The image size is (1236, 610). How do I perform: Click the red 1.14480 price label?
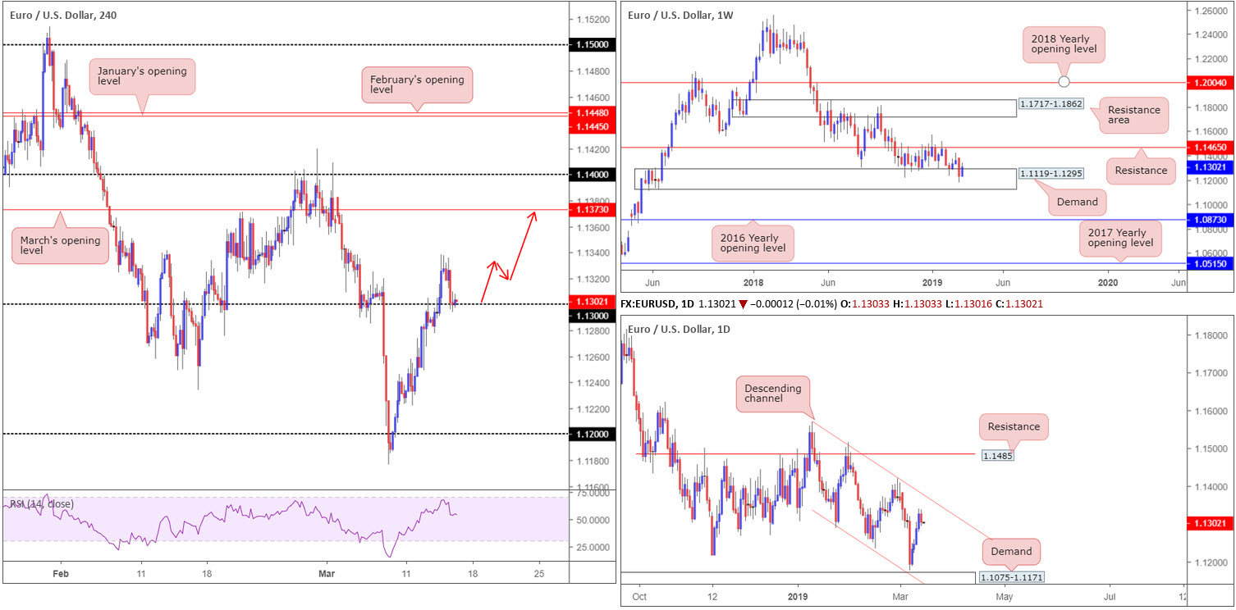pyautogui.click(x=593, y=113)
